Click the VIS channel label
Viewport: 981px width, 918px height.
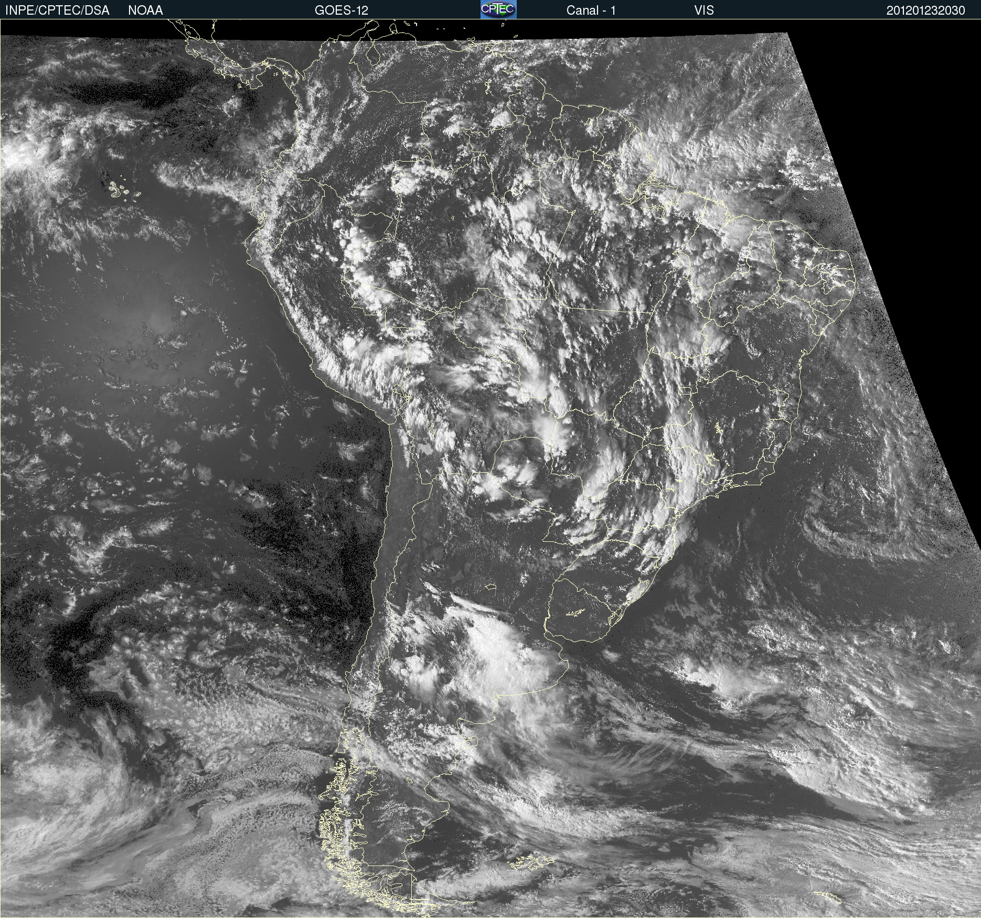[x=704, y=10]
